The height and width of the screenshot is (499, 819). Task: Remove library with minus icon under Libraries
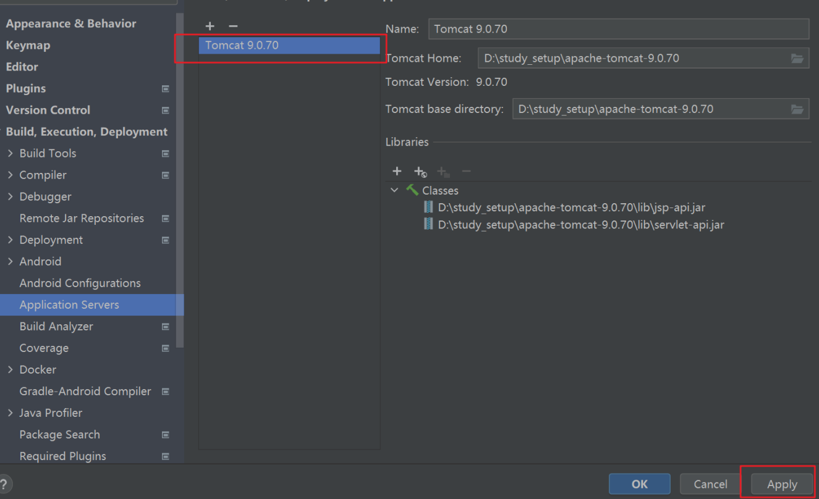467,171
